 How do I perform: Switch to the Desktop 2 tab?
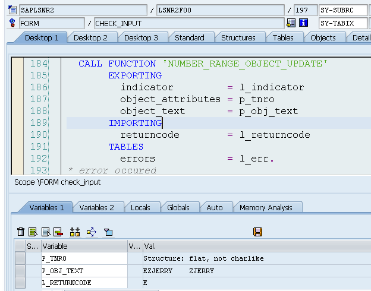(90, 37)
